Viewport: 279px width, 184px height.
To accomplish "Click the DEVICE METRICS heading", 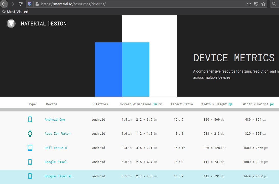I will tap(234, 58).
